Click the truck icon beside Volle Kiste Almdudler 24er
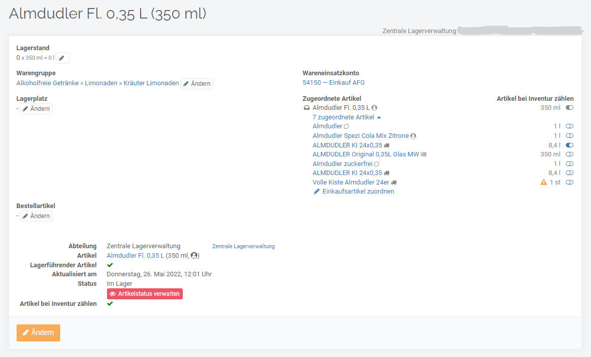Image resolution: width=591 pixels, height=357 pixels. (x=394, y=183)
